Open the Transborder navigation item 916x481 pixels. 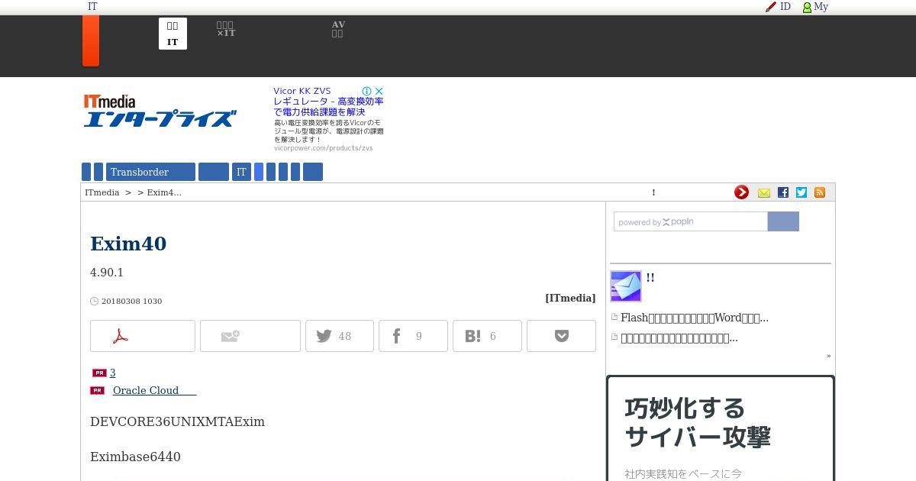151,172
